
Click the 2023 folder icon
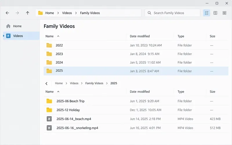coord(49,54)
